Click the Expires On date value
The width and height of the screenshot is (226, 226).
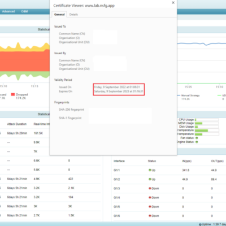pyautogui.click(x=119, y=92)
